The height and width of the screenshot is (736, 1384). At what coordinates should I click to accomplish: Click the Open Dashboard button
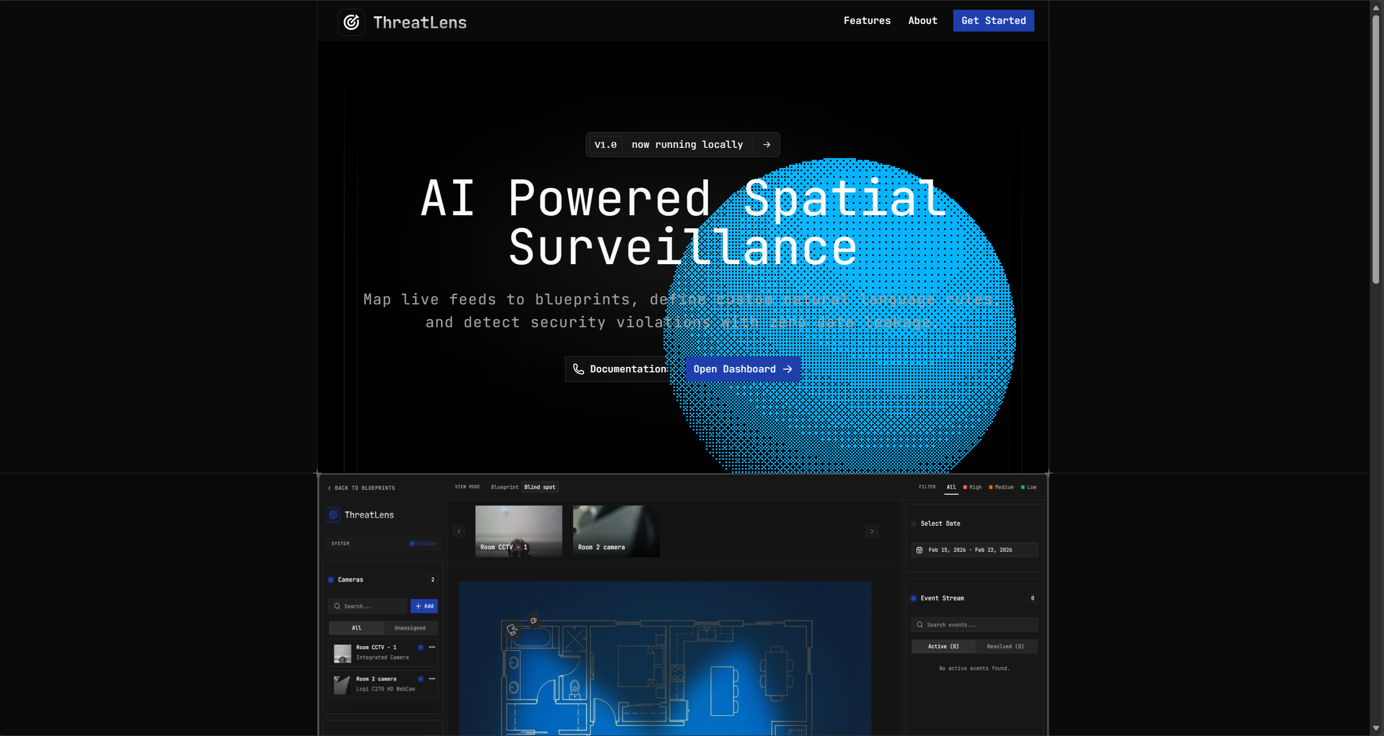click(742, 369)
